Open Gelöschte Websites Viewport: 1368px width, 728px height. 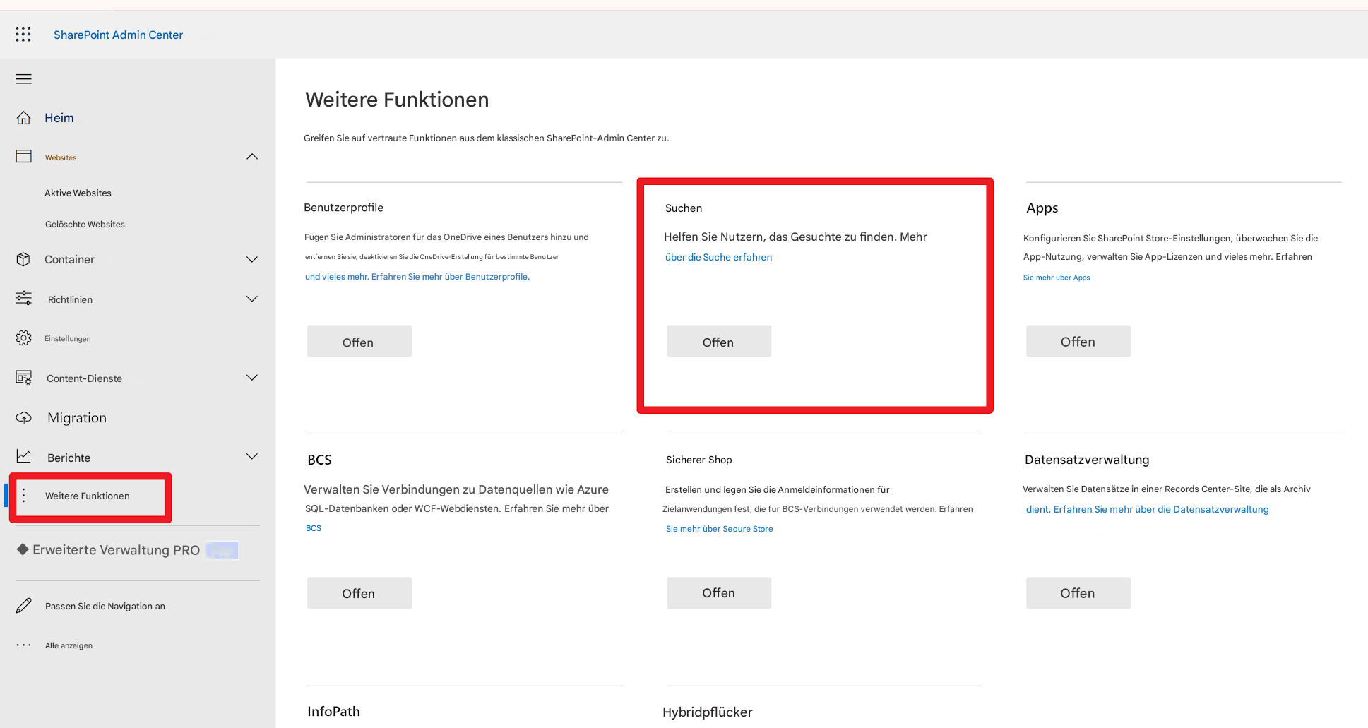(x=85, y=225)
